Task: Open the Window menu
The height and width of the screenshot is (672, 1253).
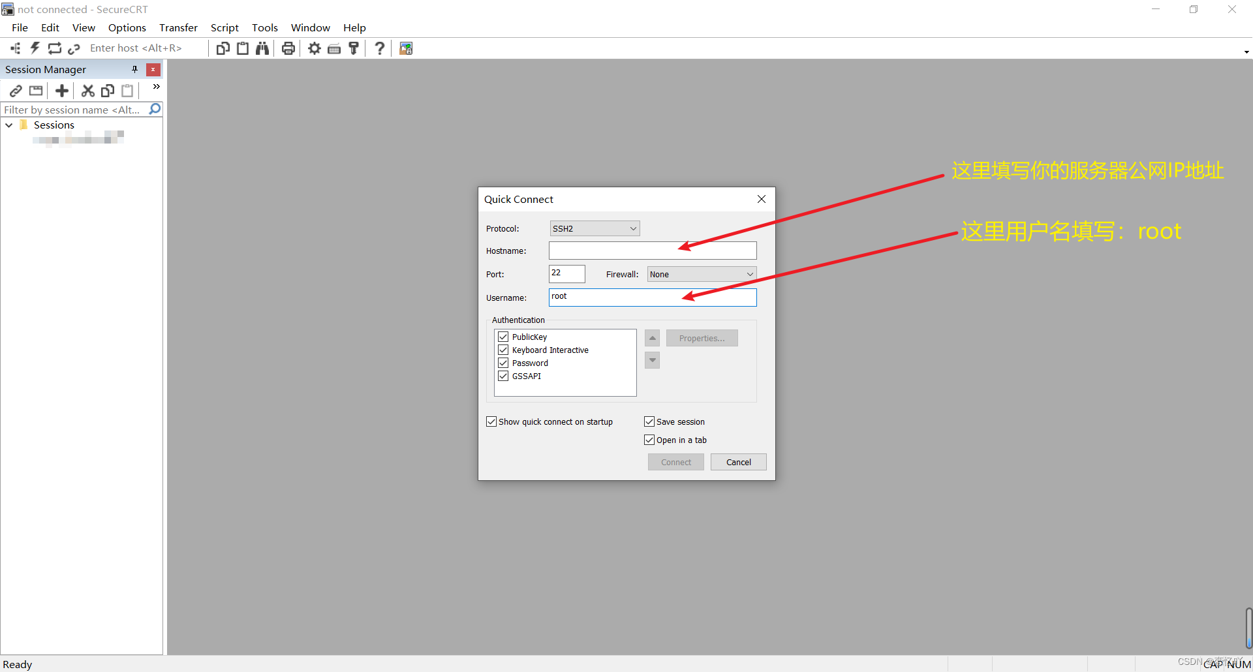Action: coord(311,27)
